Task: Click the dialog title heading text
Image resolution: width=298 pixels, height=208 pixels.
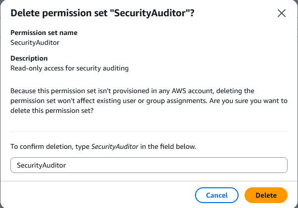Action: (102, 13)
